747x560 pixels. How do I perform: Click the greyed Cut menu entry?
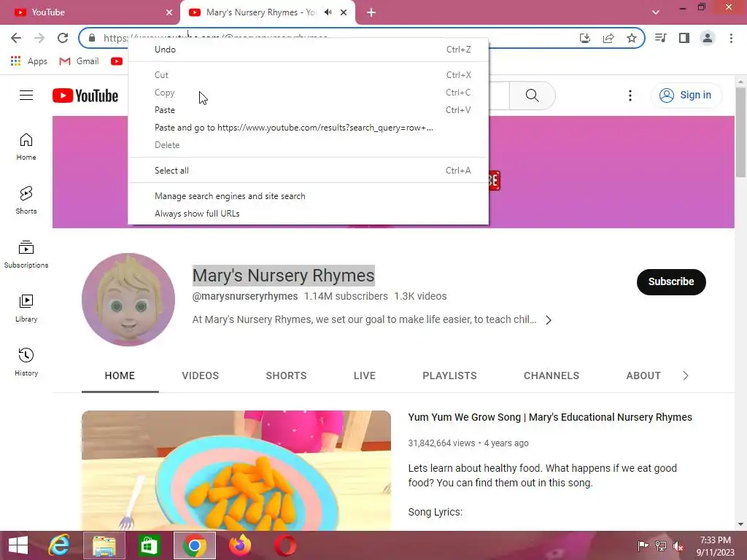[309, 75]
